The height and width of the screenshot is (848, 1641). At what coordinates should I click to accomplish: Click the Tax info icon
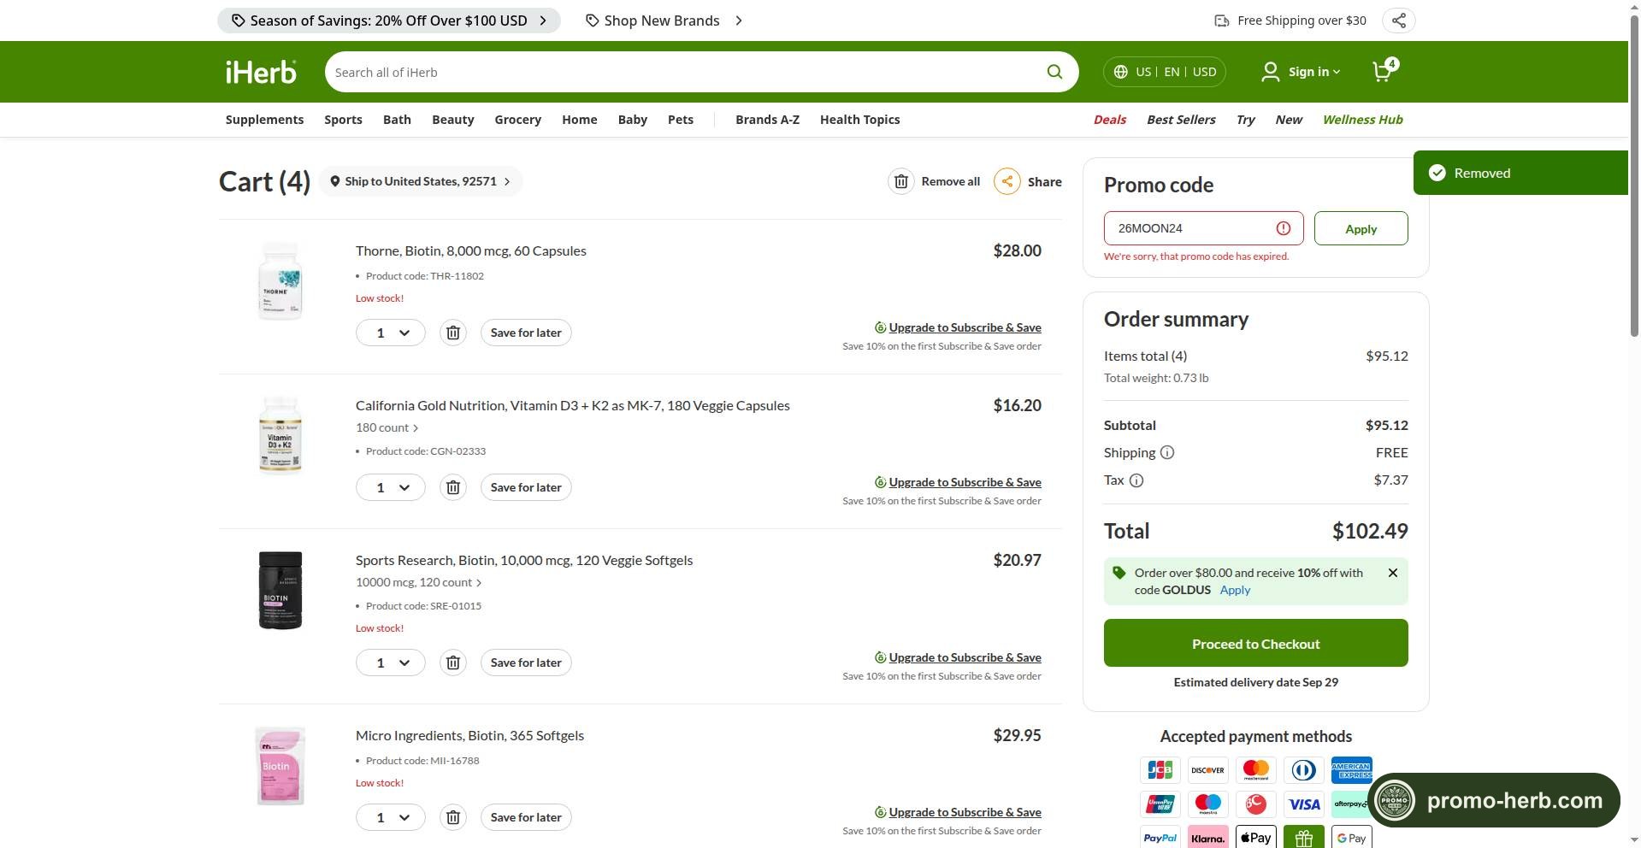point(1136,480)
